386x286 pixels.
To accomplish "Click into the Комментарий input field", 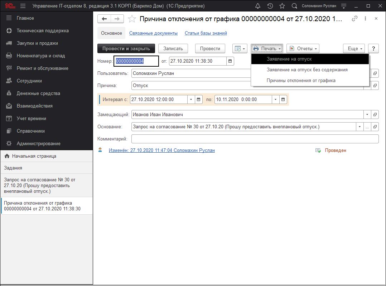I will point(255,139).
